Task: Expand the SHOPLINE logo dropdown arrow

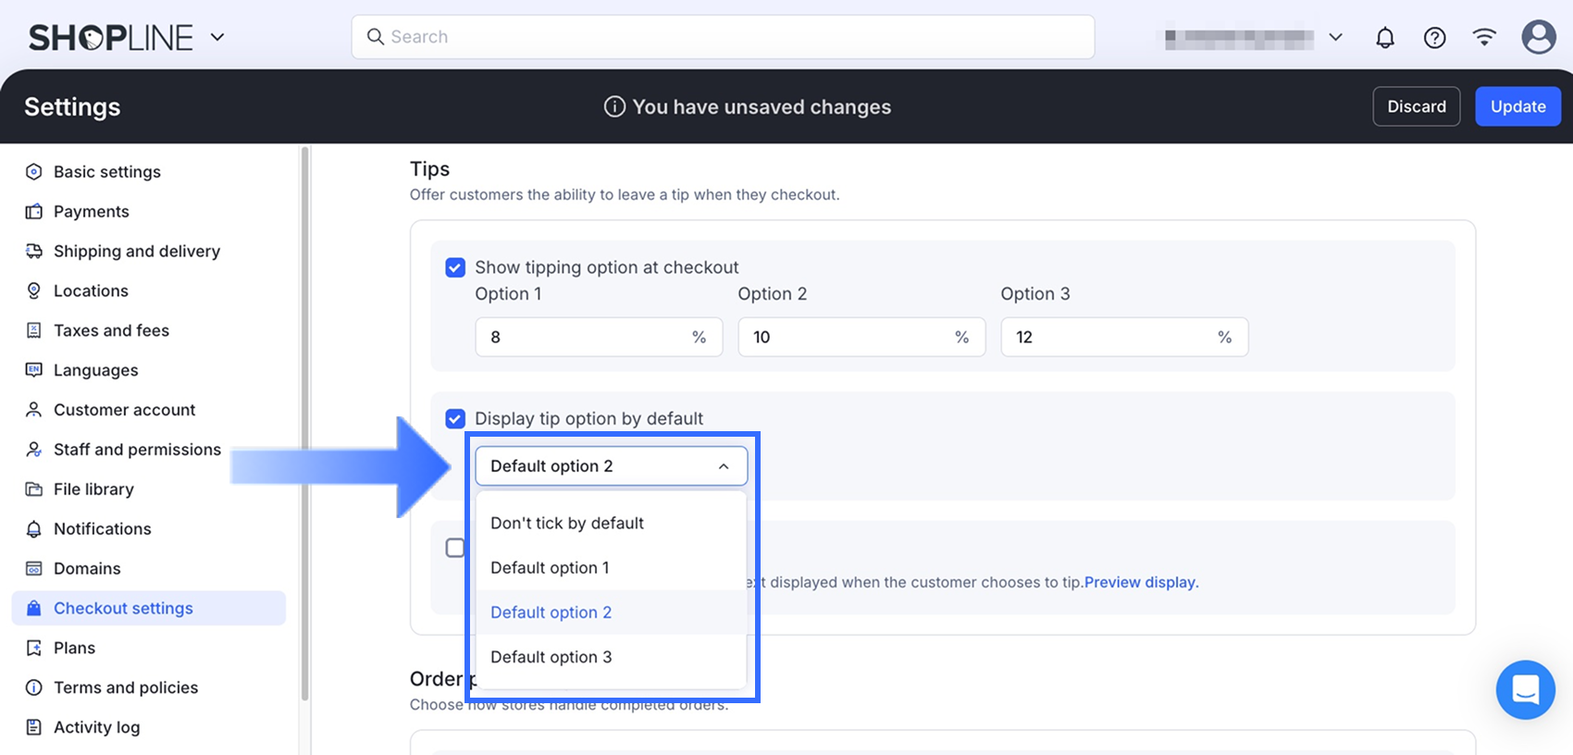Action: click(217, 37)
